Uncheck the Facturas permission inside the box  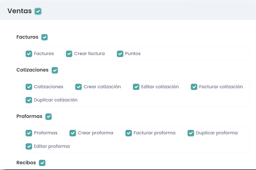(29, 54)
